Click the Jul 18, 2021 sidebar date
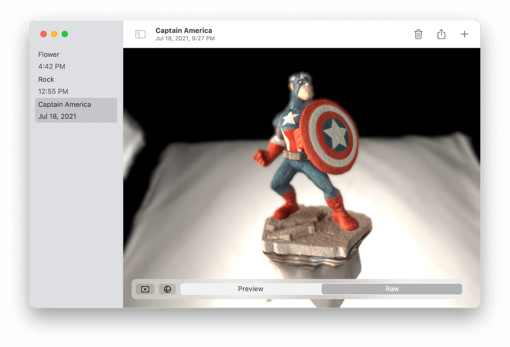Viewport: 510px width, 347px height. [57, 117]
